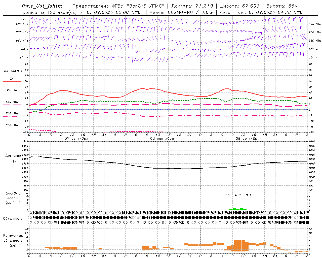Select the (км) unit label
The image size is (322, 258).
[13, 245]
